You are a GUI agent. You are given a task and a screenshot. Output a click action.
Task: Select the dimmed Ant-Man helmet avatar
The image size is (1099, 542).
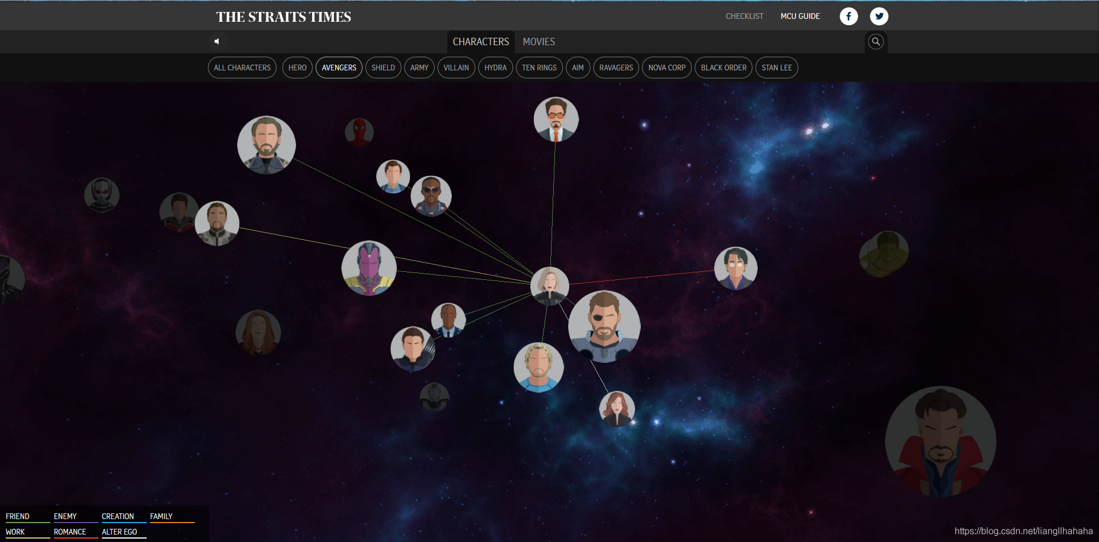pyautogui.click(x=102, y=195)
